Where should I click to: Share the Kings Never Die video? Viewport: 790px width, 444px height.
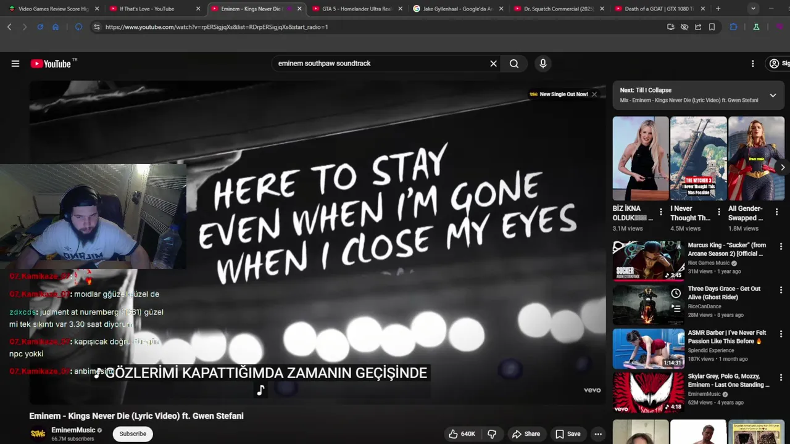pyautogui.click(x=526, y=434)
